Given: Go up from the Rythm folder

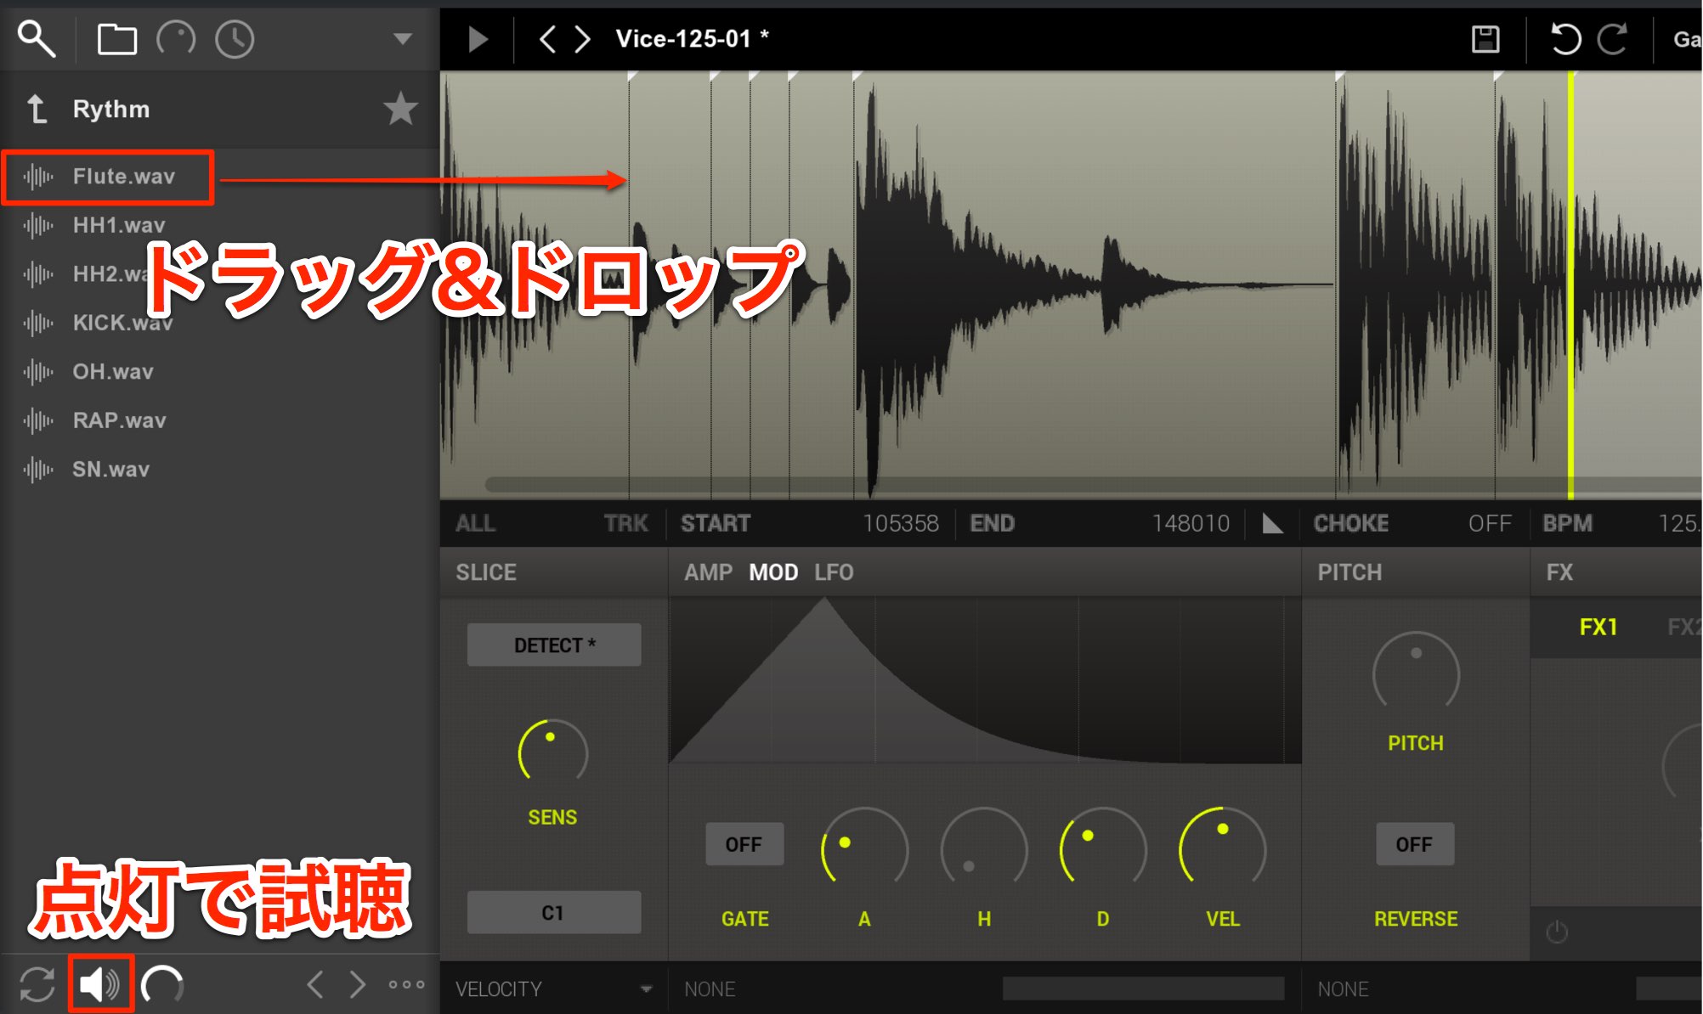Looking at the screenshot, I should [x=37, y=110].
